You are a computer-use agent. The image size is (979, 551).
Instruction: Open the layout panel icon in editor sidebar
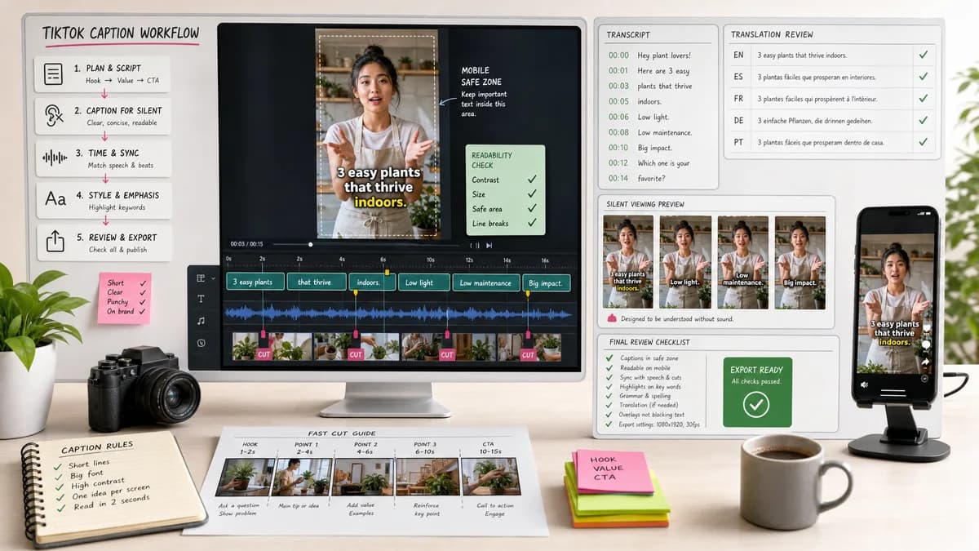point(201,278)
